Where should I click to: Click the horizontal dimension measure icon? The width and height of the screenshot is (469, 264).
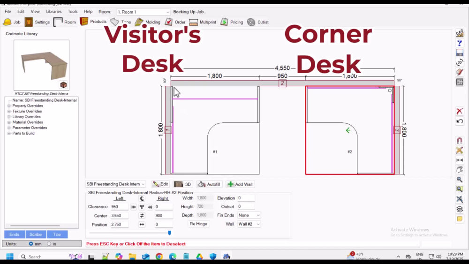[460, 160]
